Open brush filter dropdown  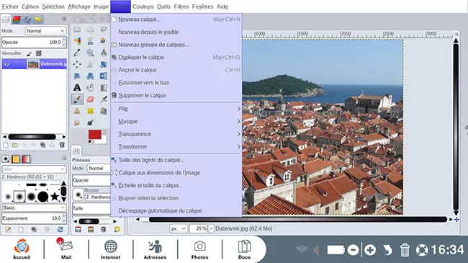coord(34,169)
